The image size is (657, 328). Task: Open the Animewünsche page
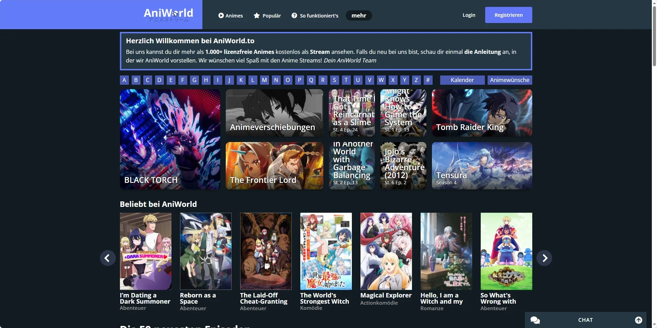[510, 80]
